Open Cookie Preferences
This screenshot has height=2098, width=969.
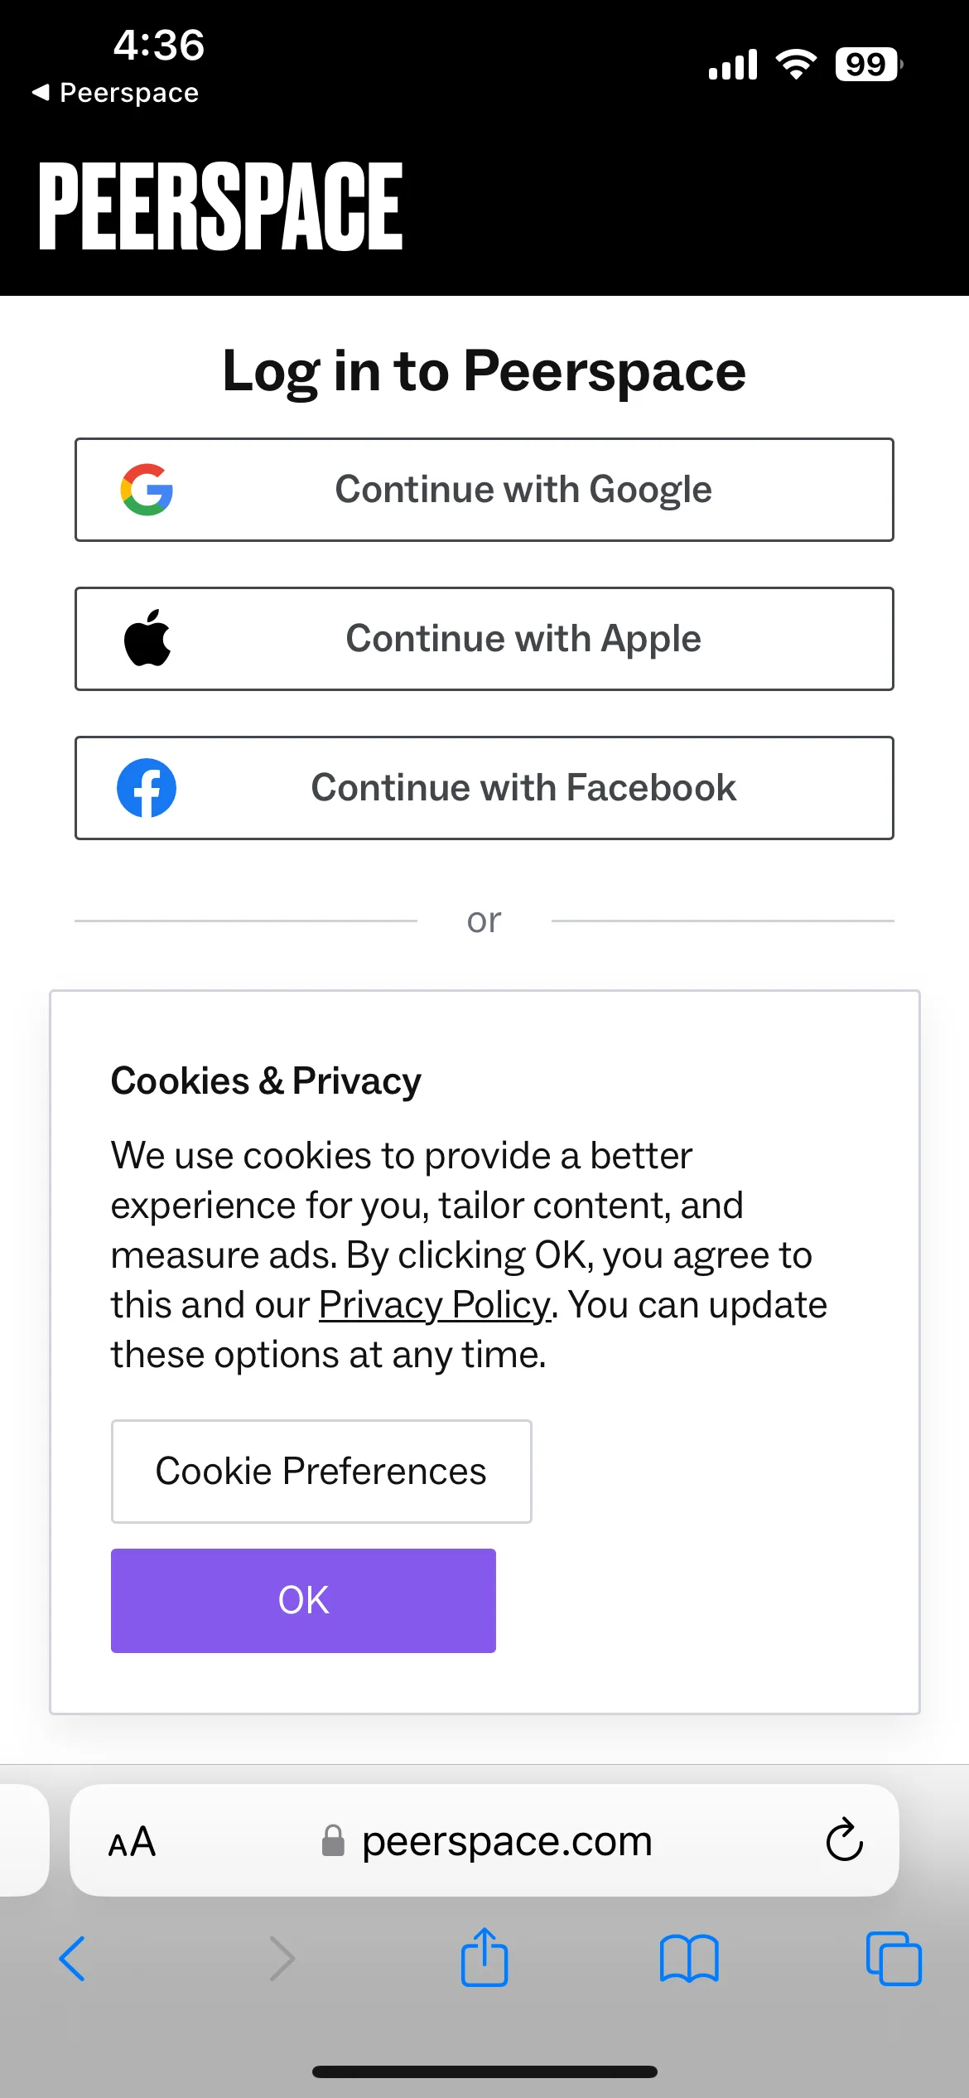[321, 1472]
